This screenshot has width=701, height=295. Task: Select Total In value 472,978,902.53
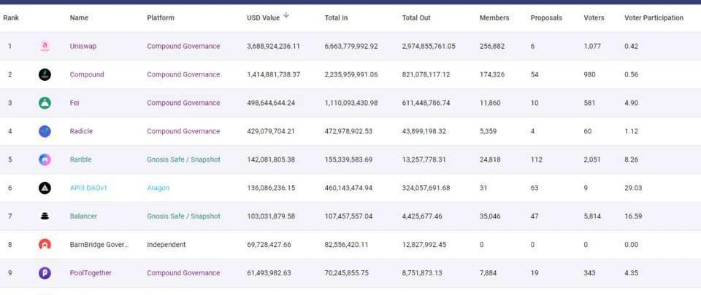coord(348,131)
